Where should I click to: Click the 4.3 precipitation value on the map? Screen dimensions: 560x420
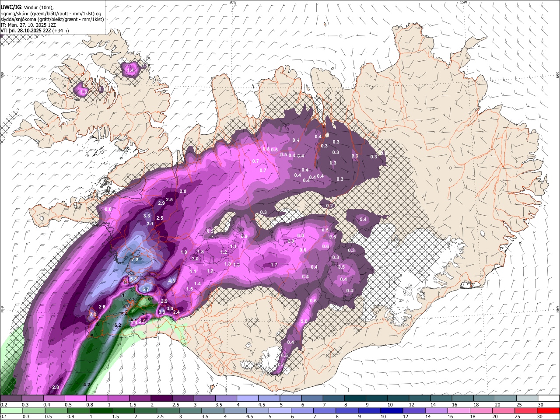pos(171,281)
